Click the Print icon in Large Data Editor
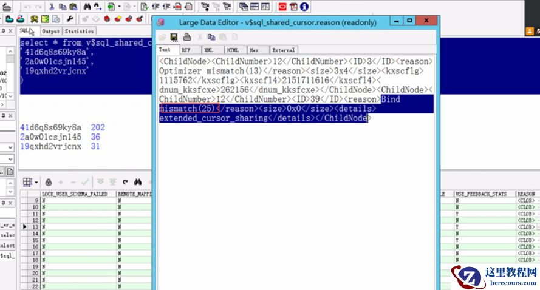540x290 pixels. tap(187, 37)
